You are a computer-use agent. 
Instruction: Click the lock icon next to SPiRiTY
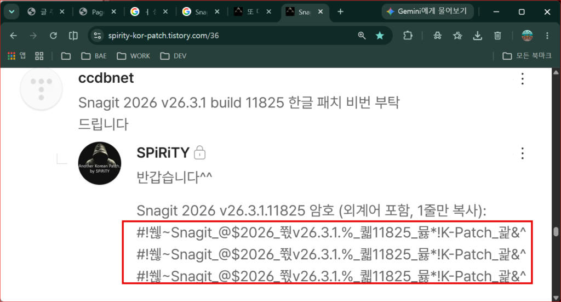point(199,153)
